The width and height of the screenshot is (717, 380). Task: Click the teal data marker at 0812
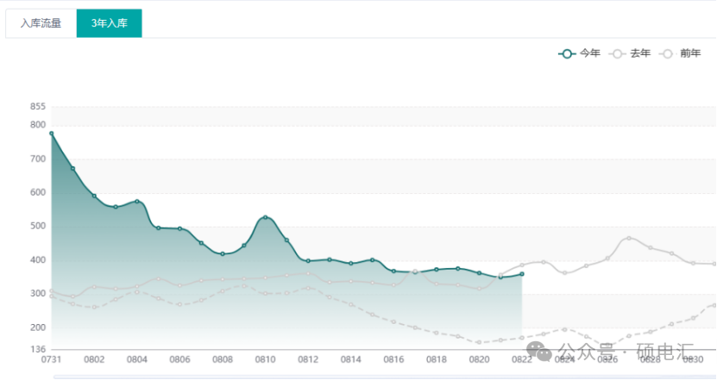(308, 260)
